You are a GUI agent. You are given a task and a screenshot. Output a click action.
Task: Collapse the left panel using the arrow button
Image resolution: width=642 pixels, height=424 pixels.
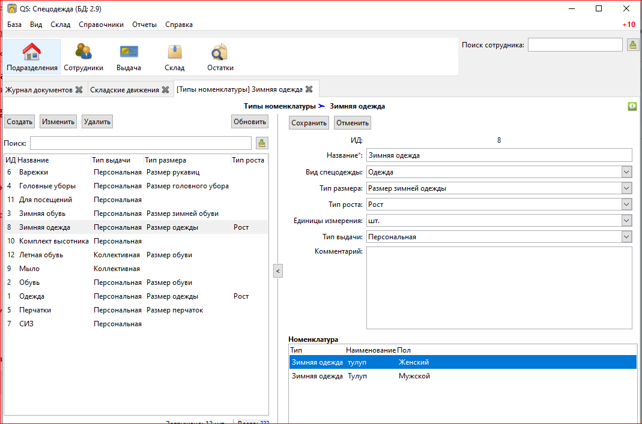[x=277, y=270]
